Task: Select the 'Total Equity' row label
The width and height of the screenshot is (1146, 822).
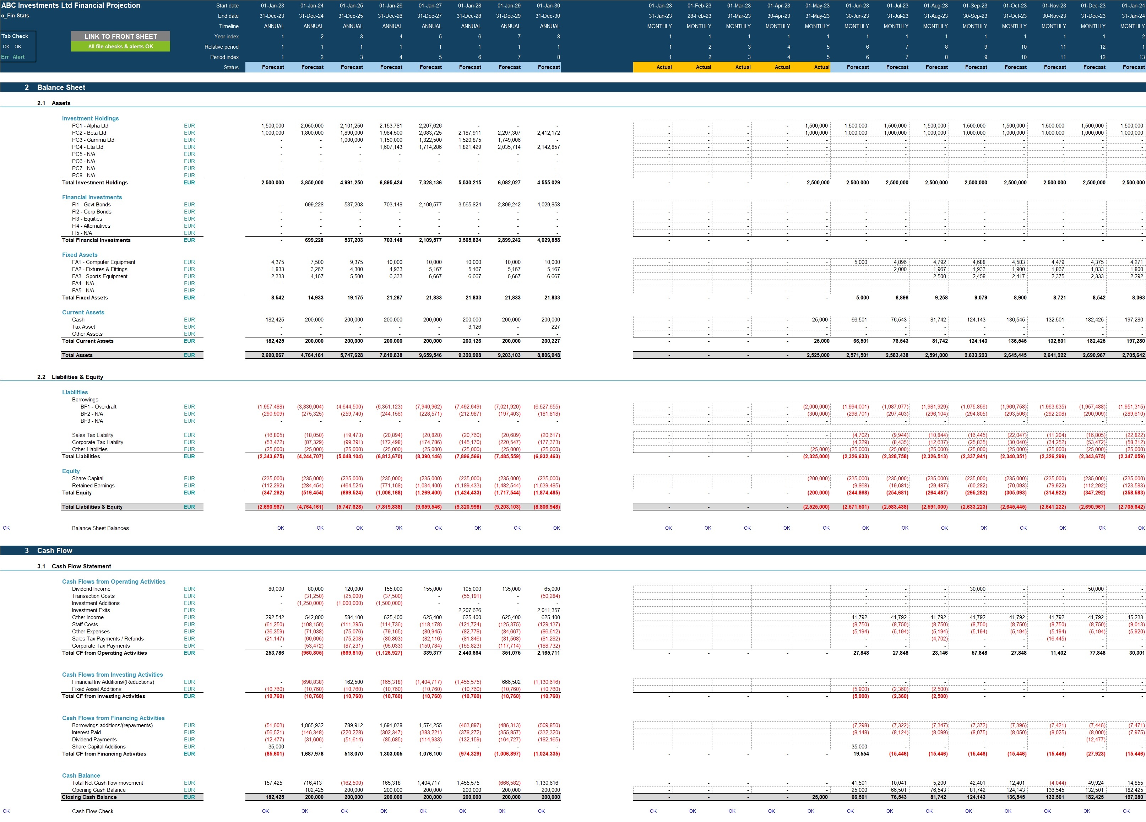Action: coord(77,493)
